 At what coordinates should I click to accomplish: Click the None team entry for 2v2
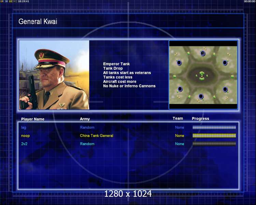[x=180, y=144]
